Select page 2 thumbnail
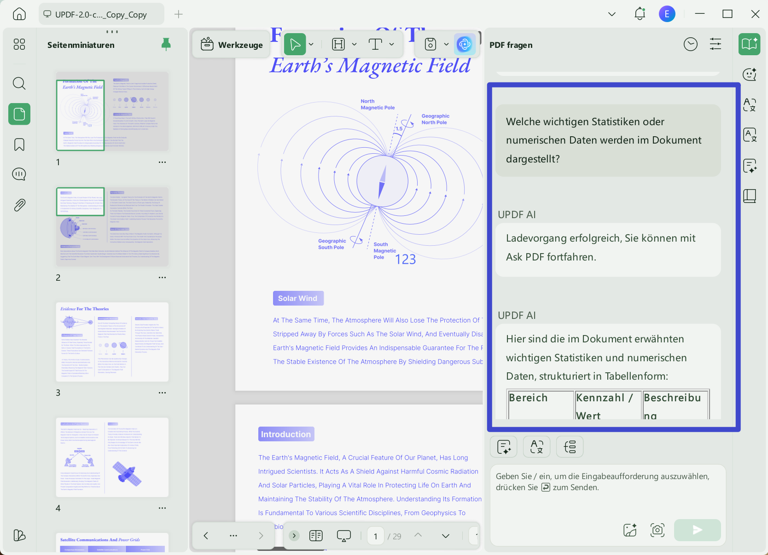 point(112,226)
